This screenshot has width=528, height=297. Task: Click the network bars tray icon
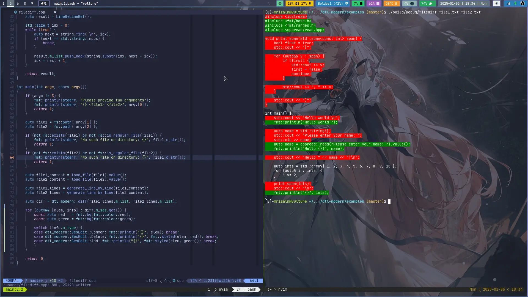click(508, 4)
